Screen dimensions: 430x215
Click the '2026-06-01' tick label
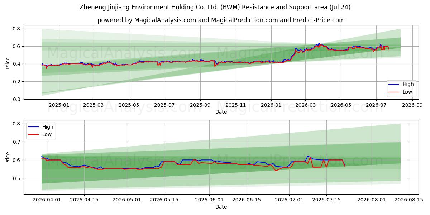[x=209, y=200]
